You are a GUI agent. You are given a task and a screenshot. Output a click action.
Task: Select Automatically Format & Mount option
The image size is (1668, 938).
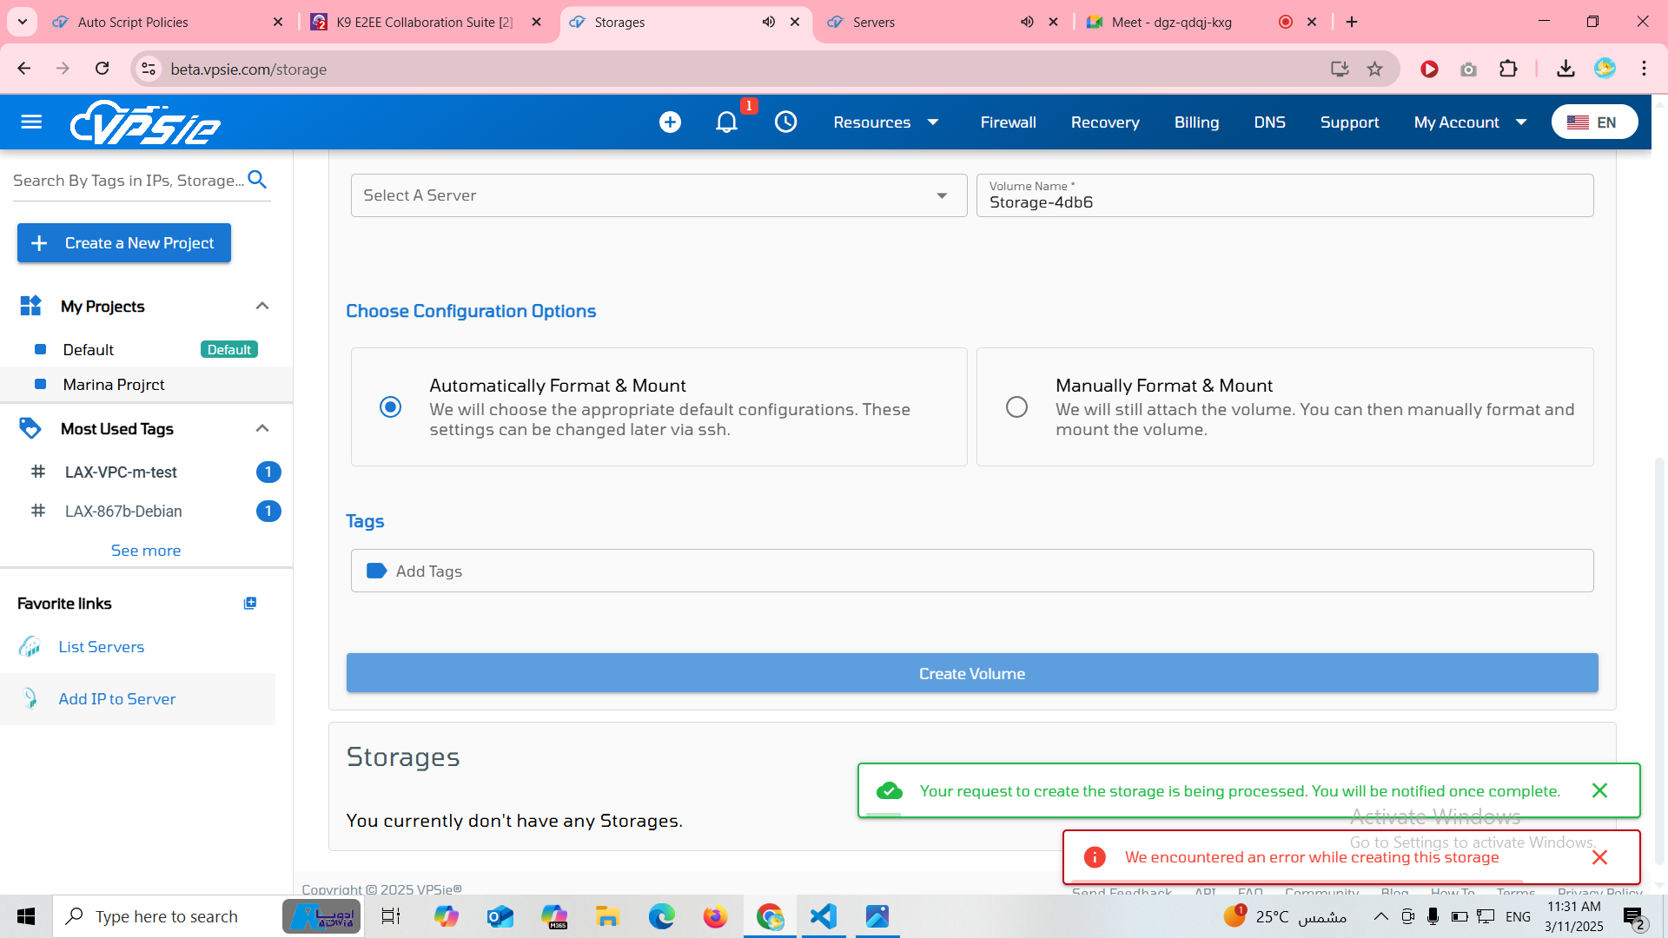coord(391,406)
